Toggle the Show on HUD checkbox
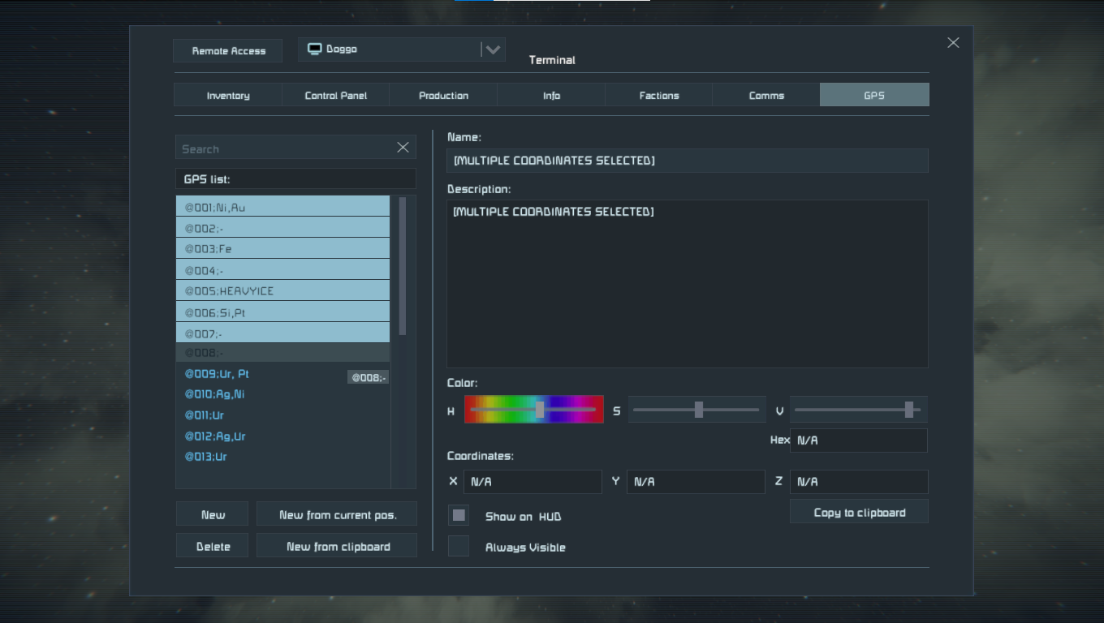The width and height of the screenshot is (1104, 623). point(459,515)
